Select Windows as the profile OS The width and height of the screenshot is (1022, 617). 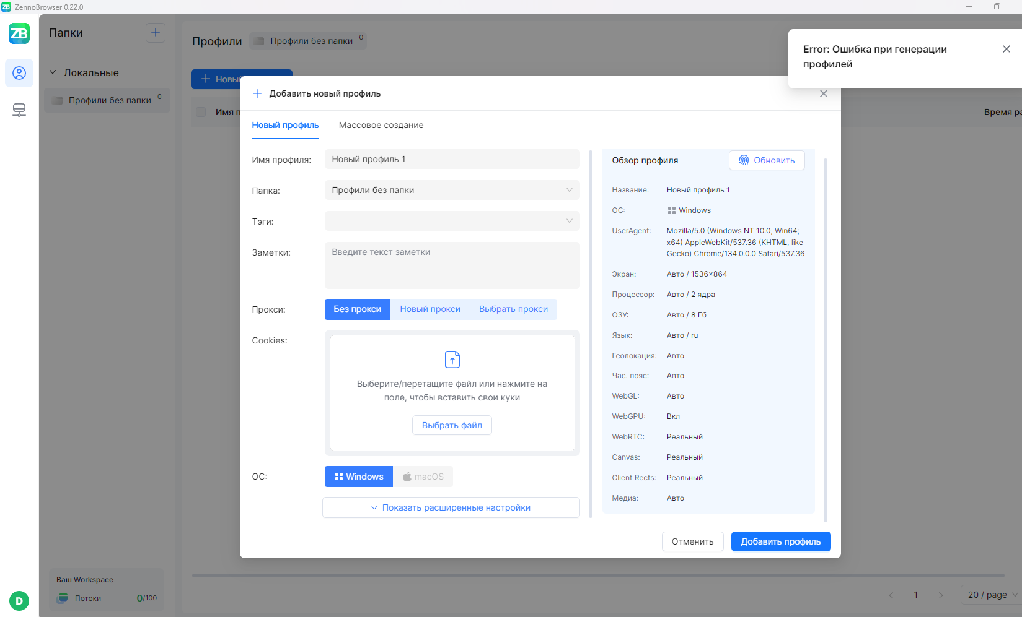coord(359,477)
